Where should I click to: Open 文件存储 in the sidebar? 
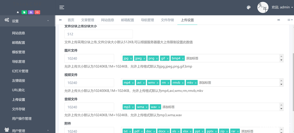(x=19, y=109)
